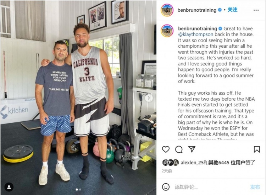
Task: Open comments via the speech bubble icon
Action: (x=179, y=149)
